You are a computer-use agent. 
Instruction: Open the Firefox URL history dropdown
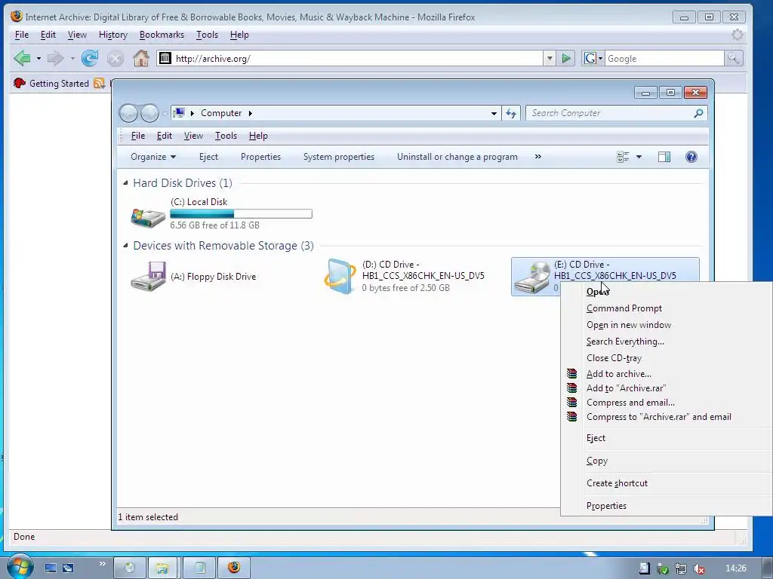[x=550, y=59]
